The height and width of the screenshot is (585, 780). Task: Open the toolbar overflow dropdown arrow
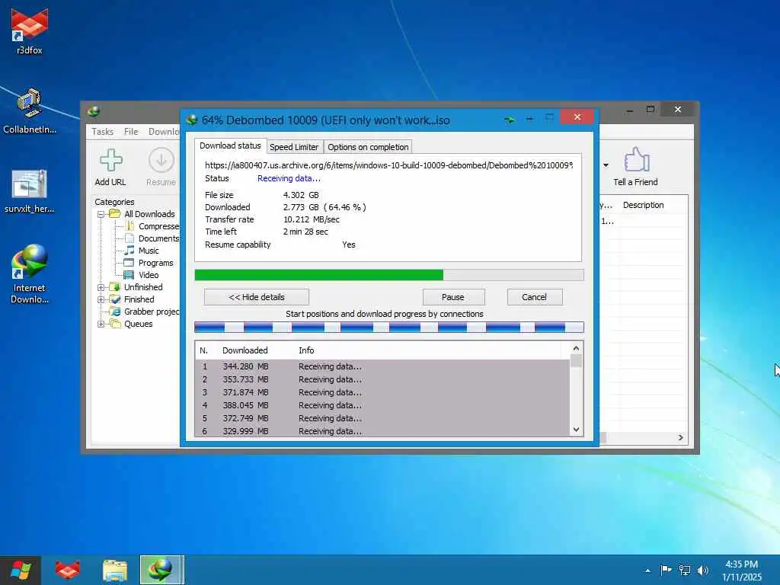point(606,165)
